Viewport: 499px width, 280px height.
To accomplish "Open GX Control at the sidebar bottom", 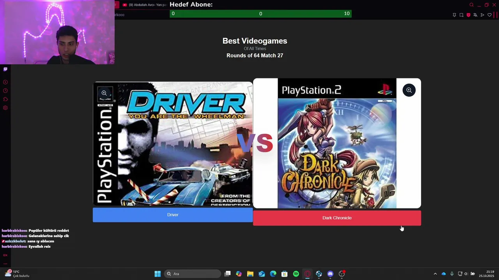I will click(x=5, y=255).
